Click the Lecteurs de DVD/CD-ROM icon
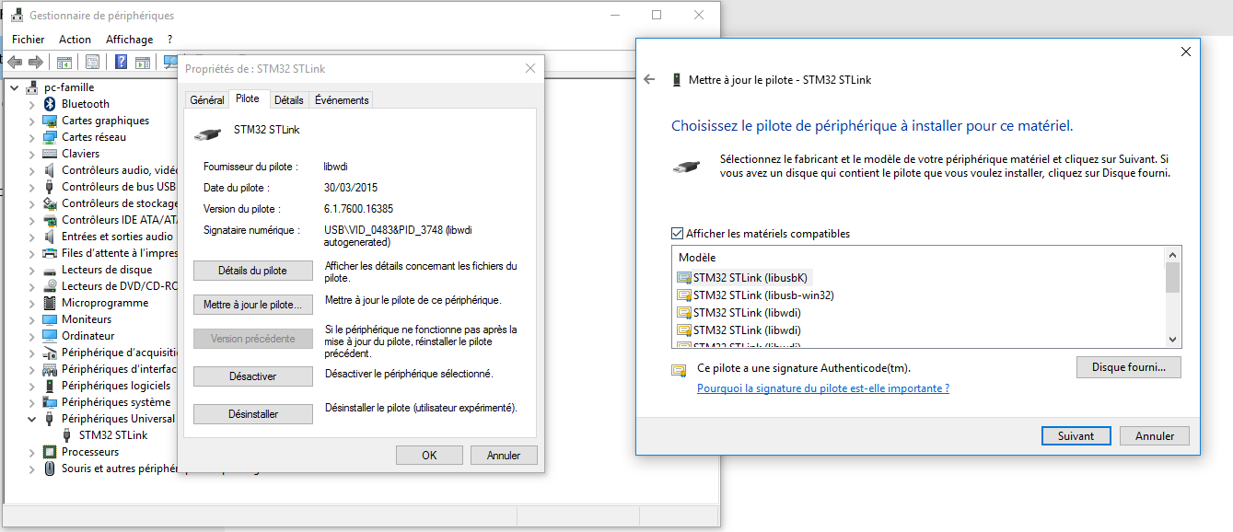Screen dimensions: 1233x532 pos(52,286)
